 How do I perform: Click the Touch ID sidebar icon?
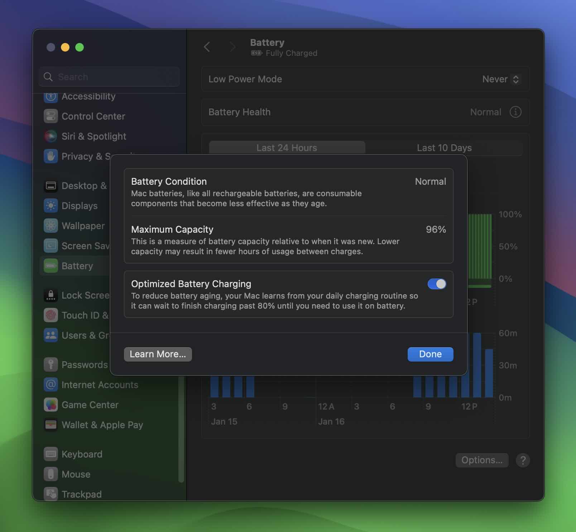[51, 315]
